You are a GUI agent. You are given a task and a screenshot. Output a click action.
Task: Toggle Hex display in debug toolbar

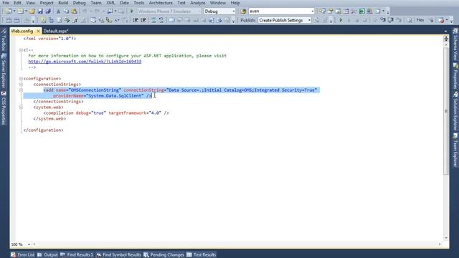pyautogui.click(x=420, y=20)
